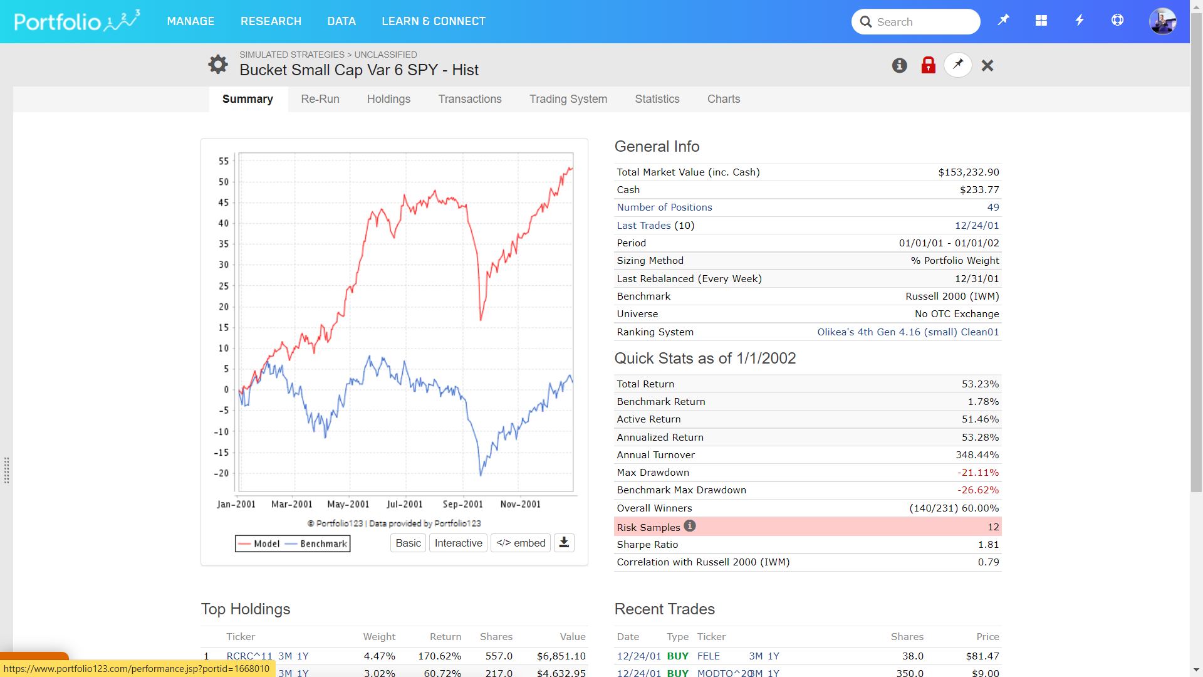Open Olikea's 4th Gen ranking system link
This screenshot has height=677, width=1203.
(x=907, y=332)
